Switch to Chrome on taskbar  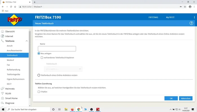[x=79, y=109]
